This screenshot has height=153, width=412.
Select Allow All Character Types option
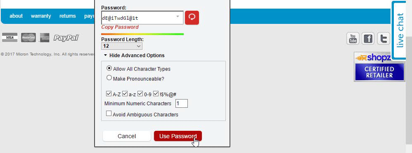(x=109, y=68)
